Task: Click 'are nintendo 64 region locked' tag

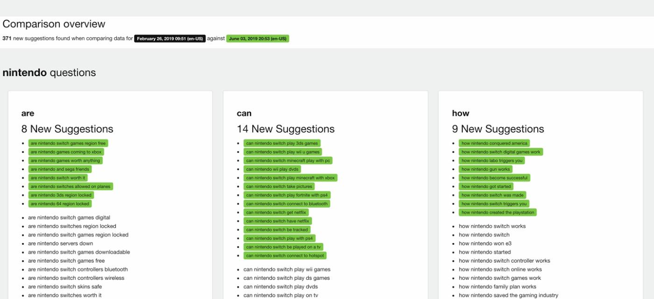Action: [x=60, y=204]
